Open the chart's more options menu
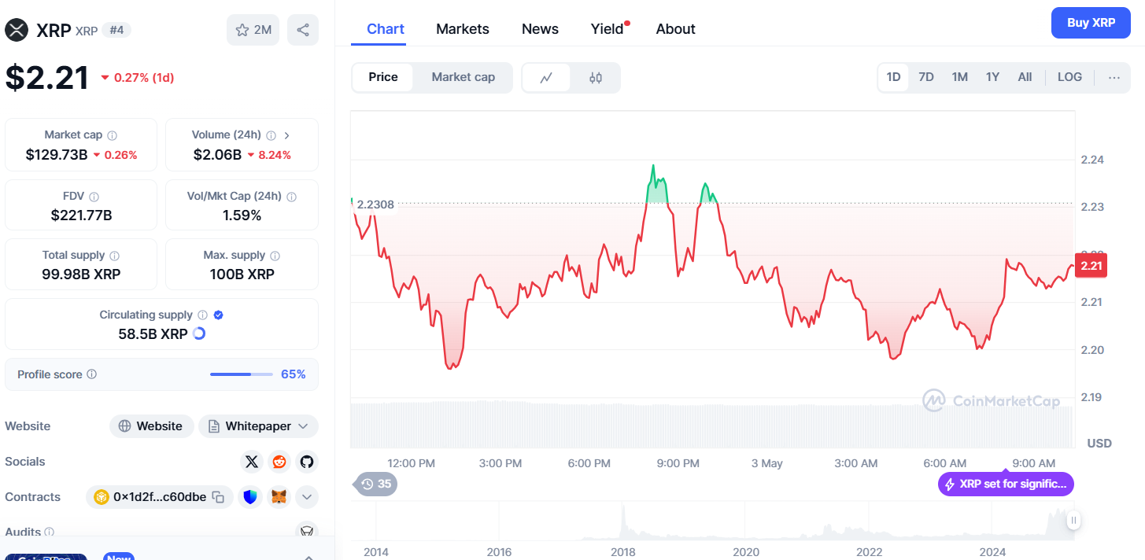The image size is (1145, 560). [x=1114, y=77]
